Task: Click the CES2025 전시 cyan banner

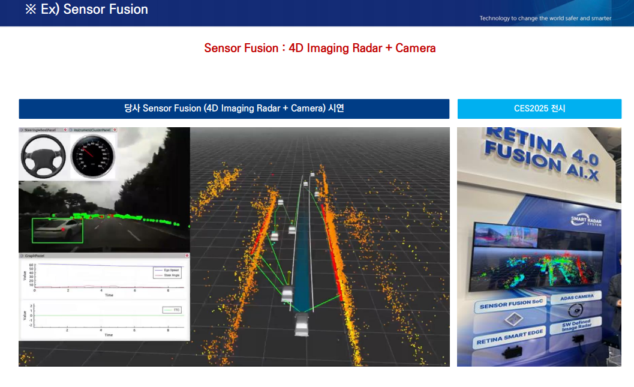Action: click(x=539, y=109)
